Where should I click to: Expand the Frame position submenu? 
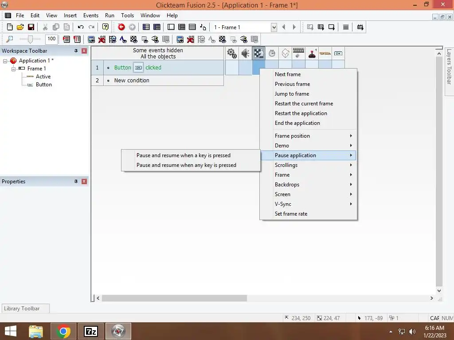(309, 136)
